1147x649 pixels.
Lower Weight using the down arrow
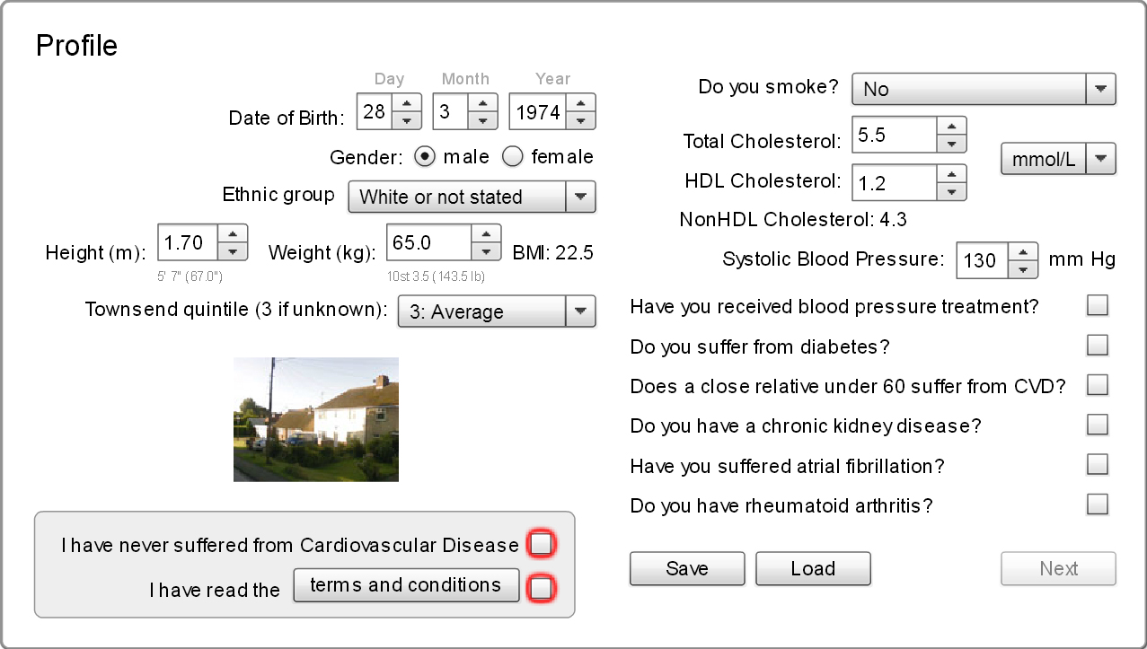tap(487, 251)
